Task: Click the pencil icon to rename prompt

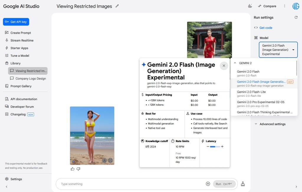Action: 117,6
